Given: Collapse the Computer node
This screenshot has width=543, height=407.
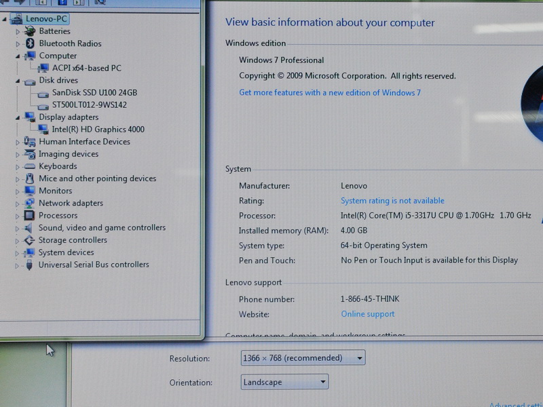Looking at the screenshot, I should coord(18,56).
